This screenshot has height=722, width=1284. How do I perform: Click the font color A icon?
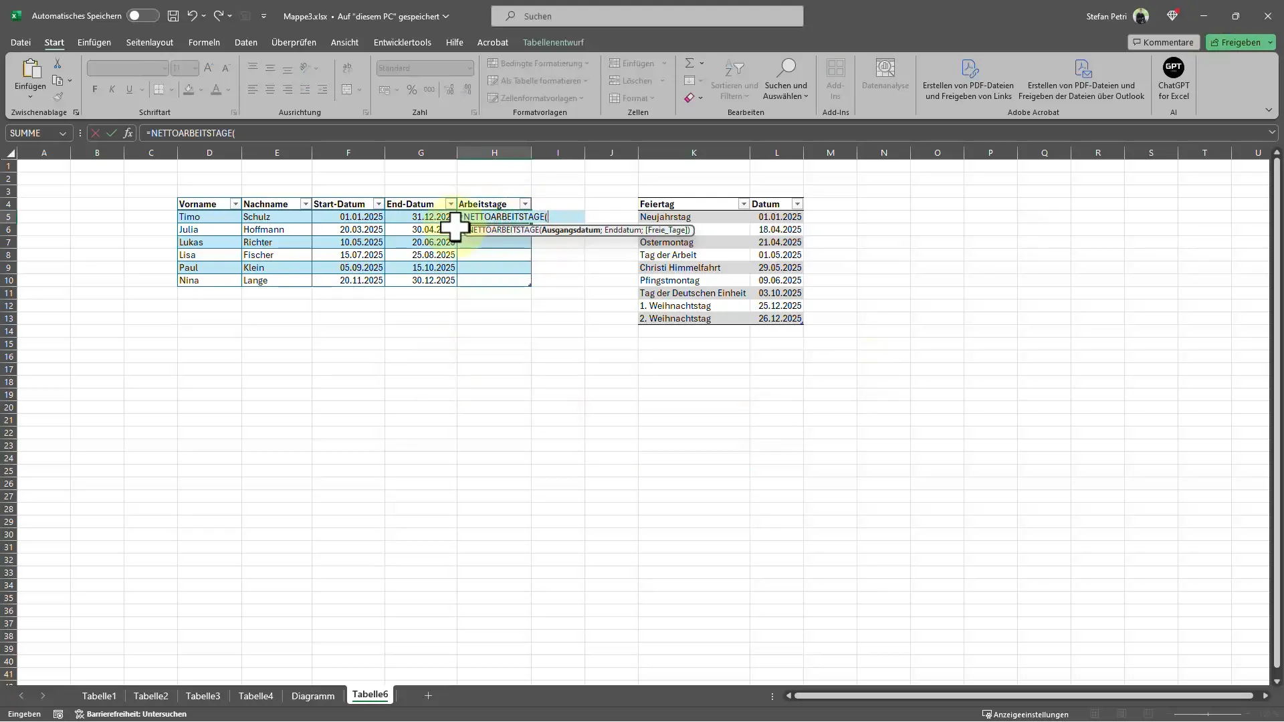[x=215, y=90]
